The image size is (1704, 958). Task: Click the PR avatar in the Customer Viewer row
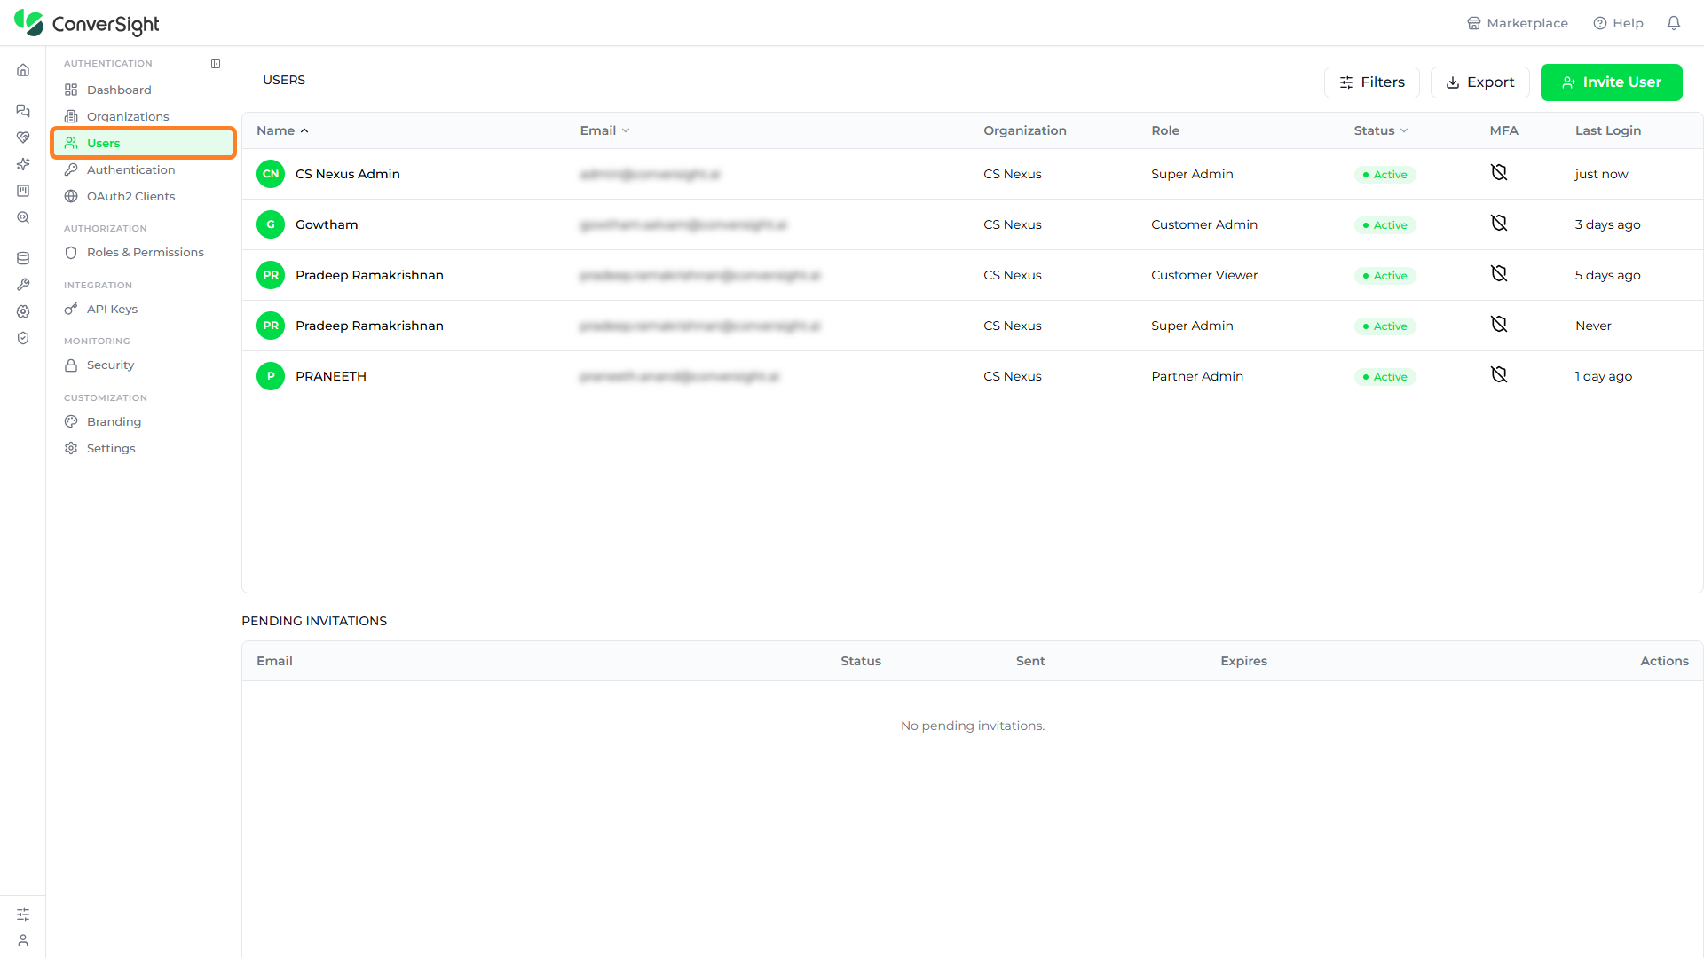click(x=271, y=275)
